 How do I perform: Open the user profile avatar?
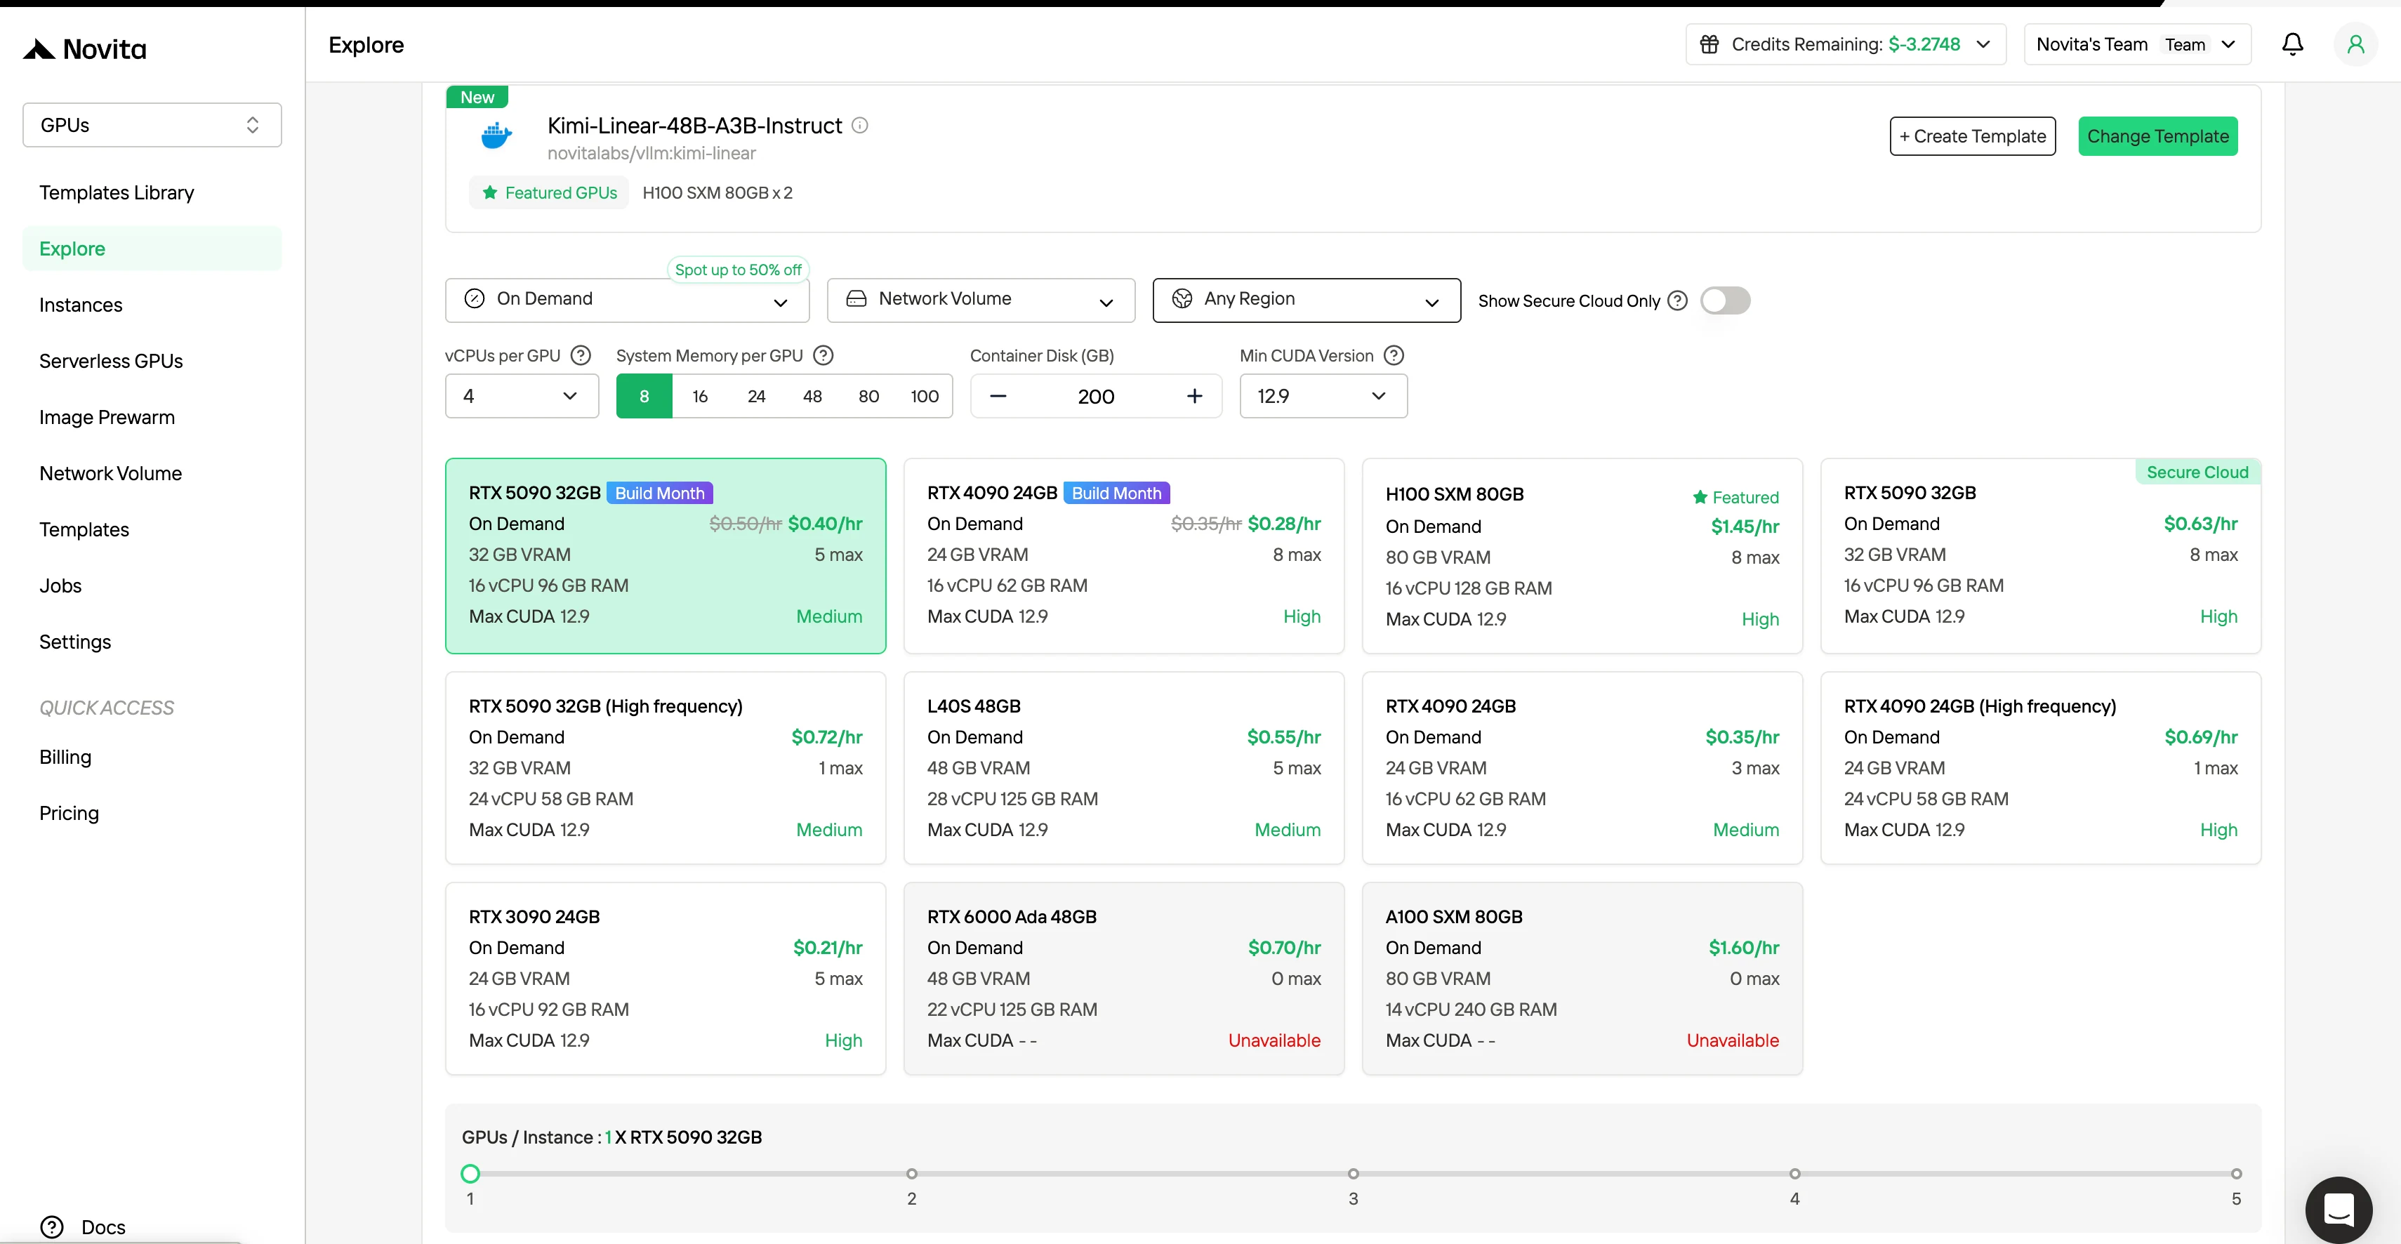pyautogui.click(x=2355, y=44)
